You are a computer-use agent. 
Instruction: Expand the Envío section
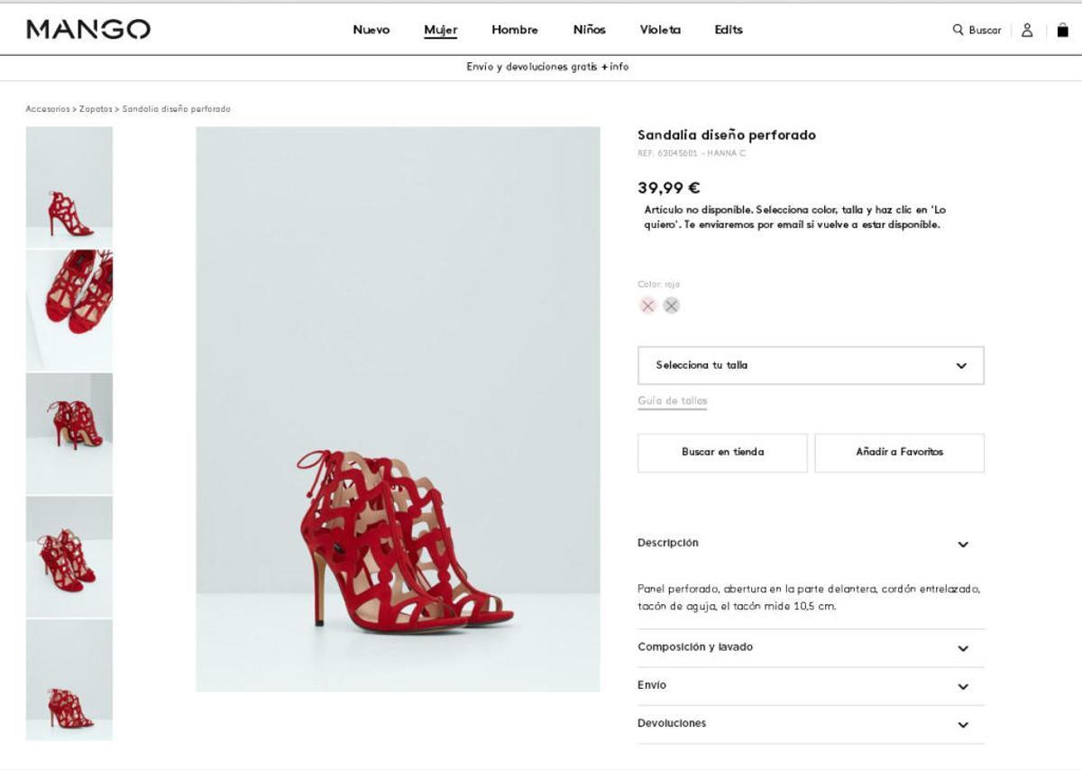(810, 685)
